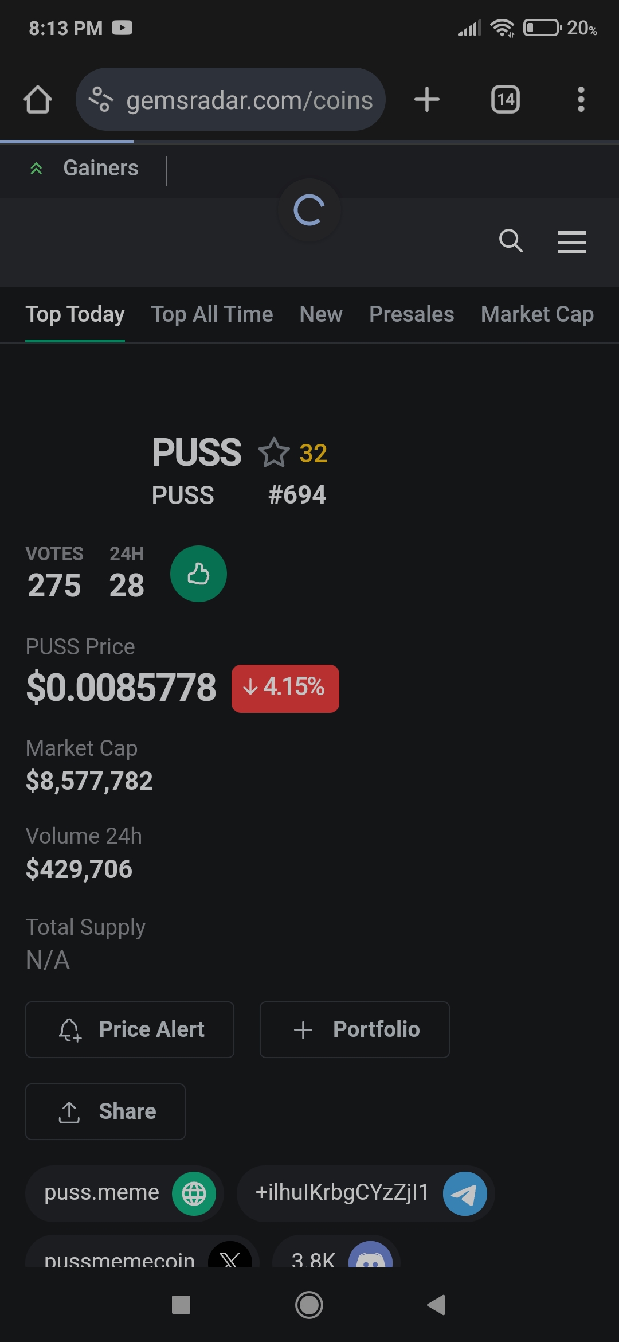Image resolution: width=619 pixels, height=1342 pixels.
Task: Expand the hamburger navigation menu
Action: click(572, 242)
